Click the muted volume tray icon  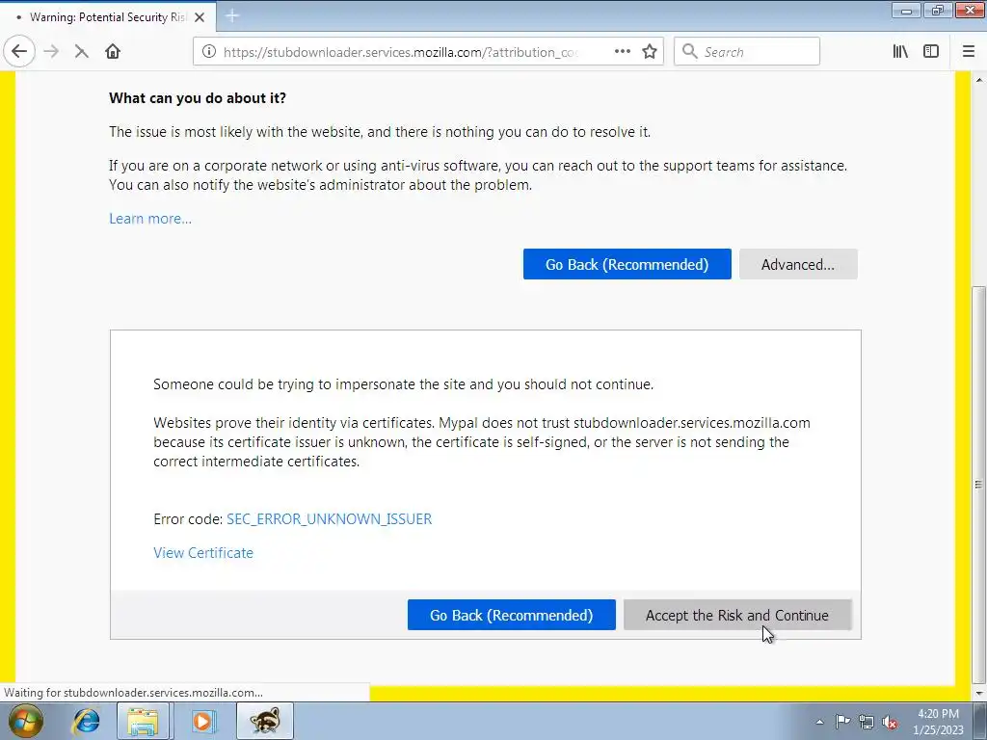[x=890, y=722]
